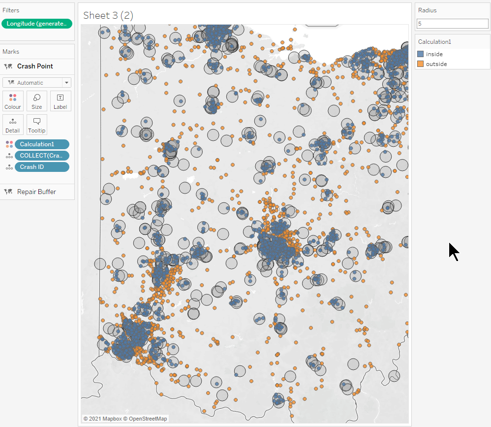Select the Repair Buffer marks layer

pos(37,192)
